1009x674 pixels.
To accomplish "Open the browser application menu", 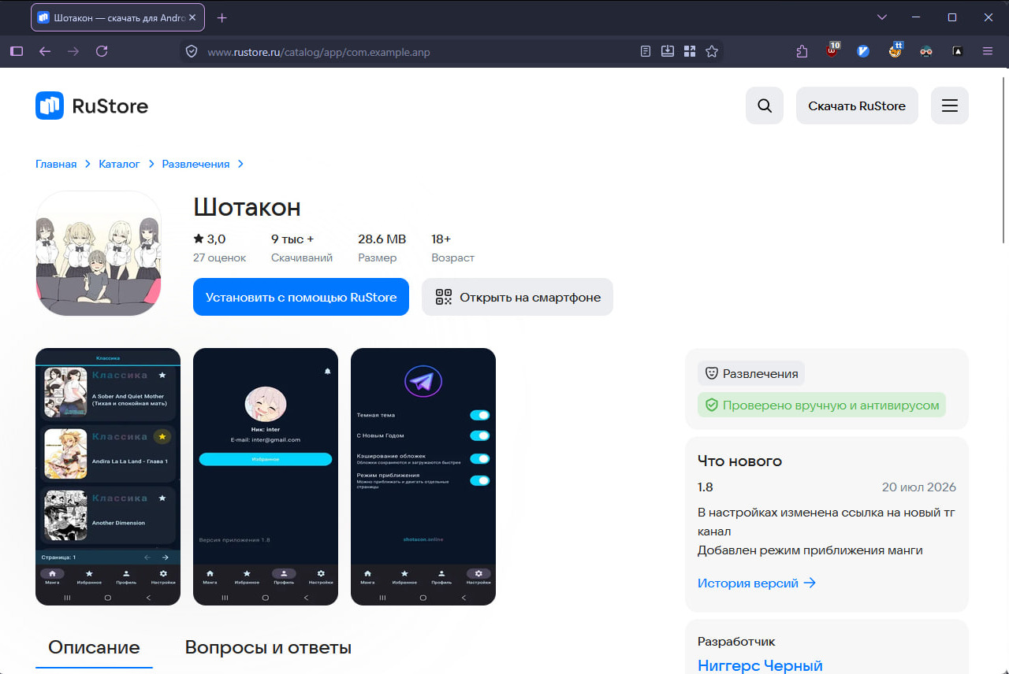I will click(988, 51).
